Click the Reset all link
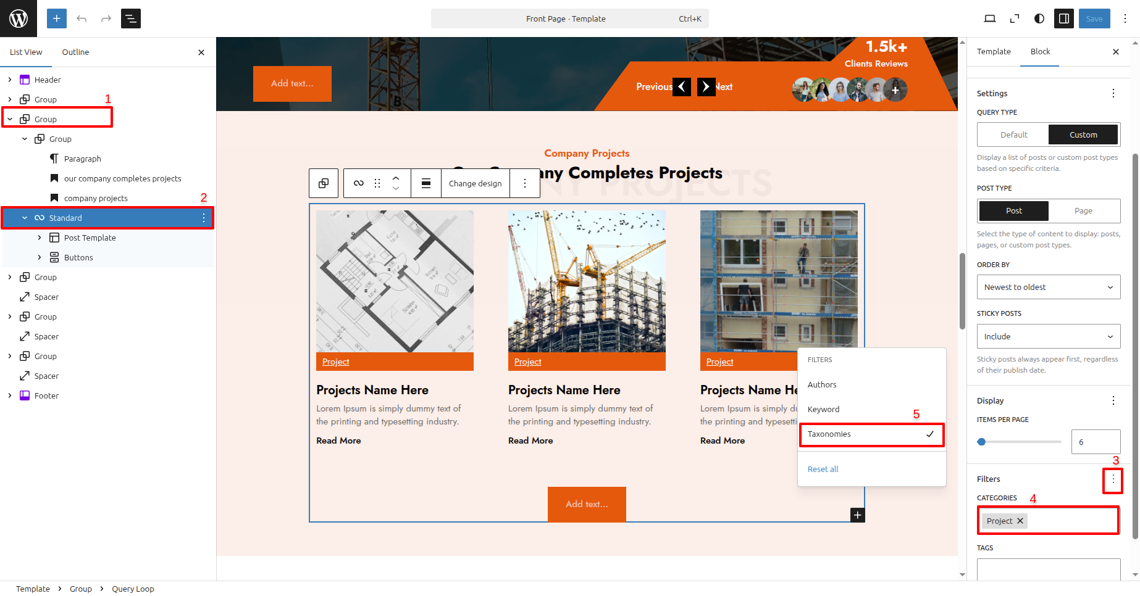This screenshot has height=596, width=1140. pos(823,470)
